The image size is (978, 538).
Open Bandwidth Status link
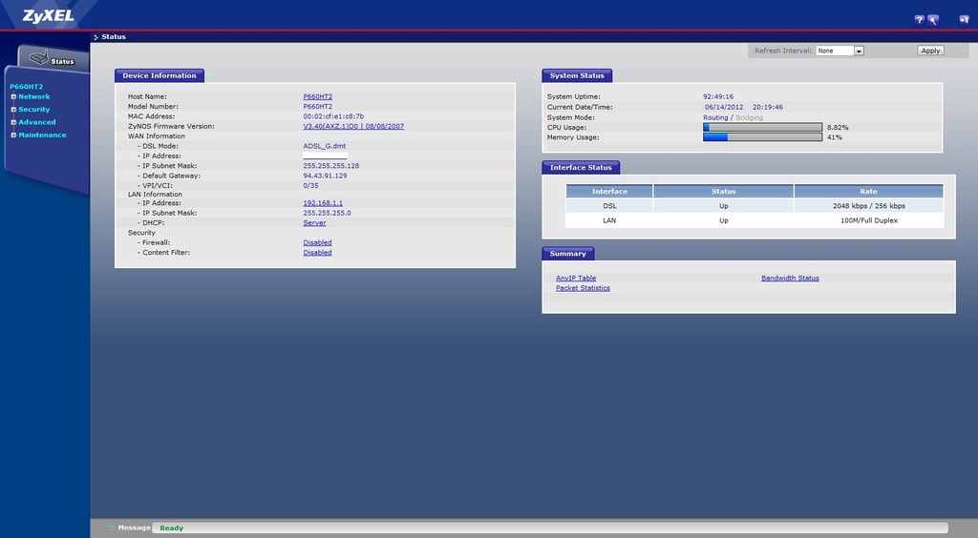tap(790, 279)
